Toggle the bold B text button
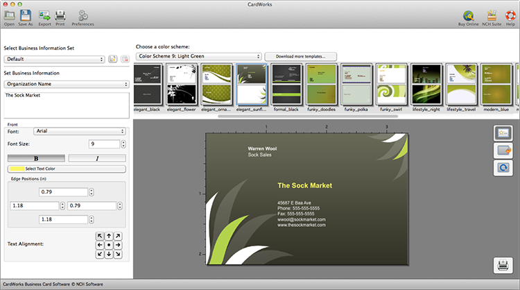The height and width of the screenshot is (290, 520). [x=36, y=158]
